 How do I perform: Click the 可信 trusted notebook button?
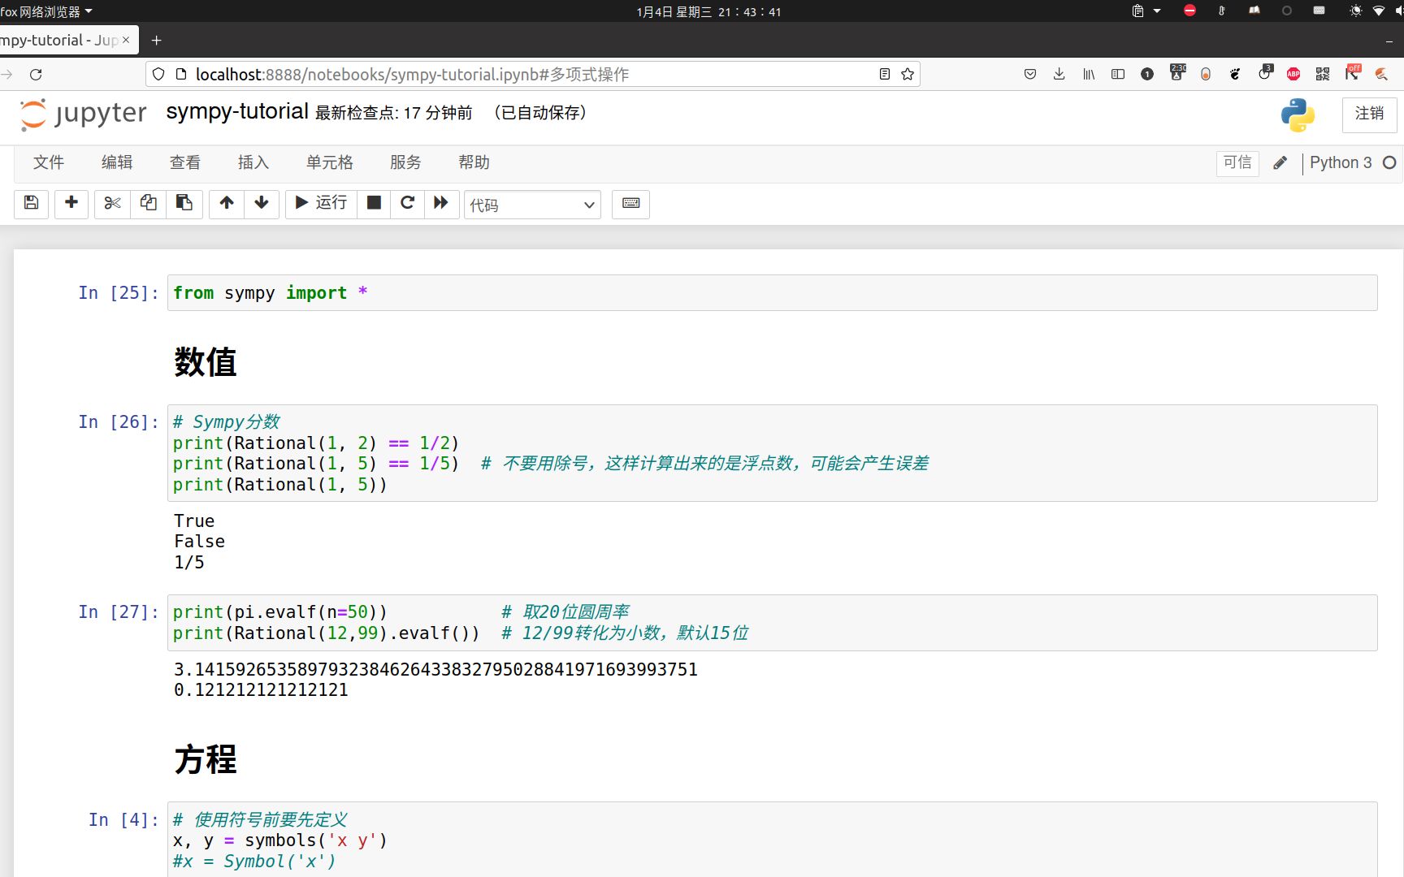1237,162
